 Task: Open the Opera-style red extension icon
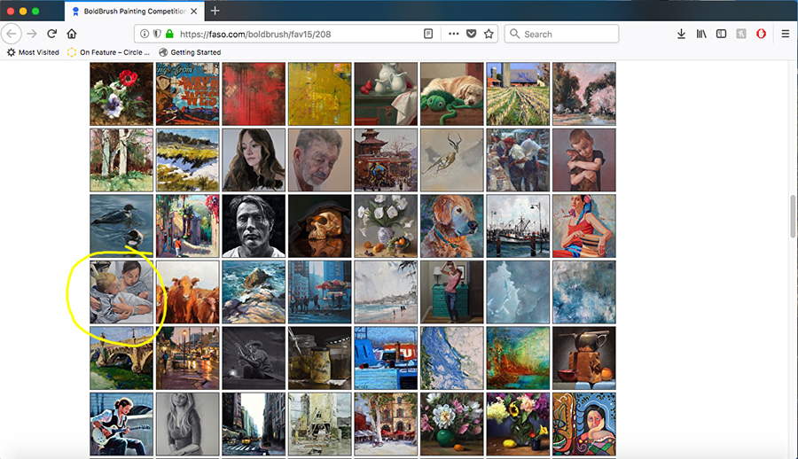[x=761, y=34]
